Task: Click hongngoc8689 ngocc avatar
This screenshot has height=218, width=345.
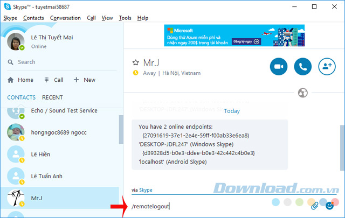Action: 16,132
